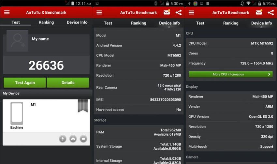277x164 pixels.
Task: Tap RAM Total:952MB row
Action: pos(139,132)
